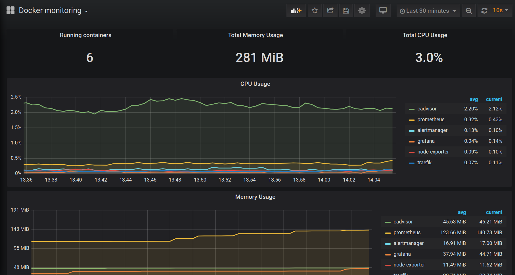515x275 pixels.
Task: Open the Grafana dashboards grid icon
Action: [11, 10]
